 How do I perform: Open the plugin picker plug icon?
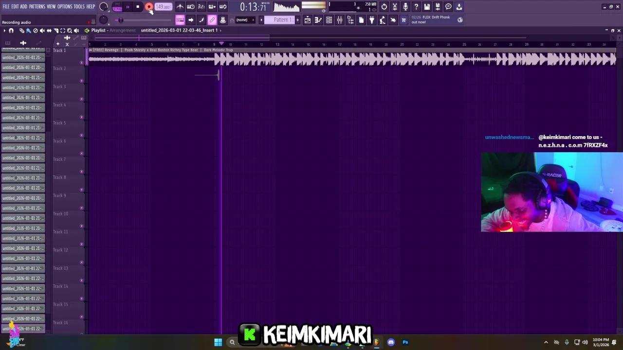point(372,20)
